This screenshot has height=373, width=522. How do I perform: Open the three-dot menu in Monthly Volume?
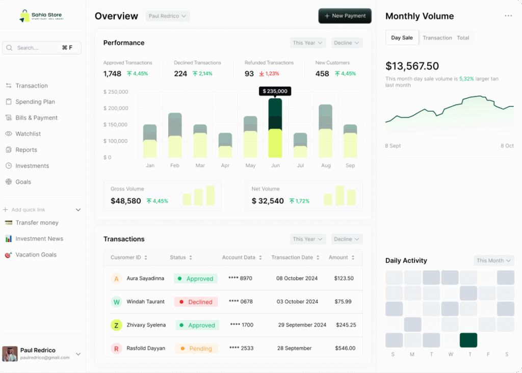(x=508, y=16)
